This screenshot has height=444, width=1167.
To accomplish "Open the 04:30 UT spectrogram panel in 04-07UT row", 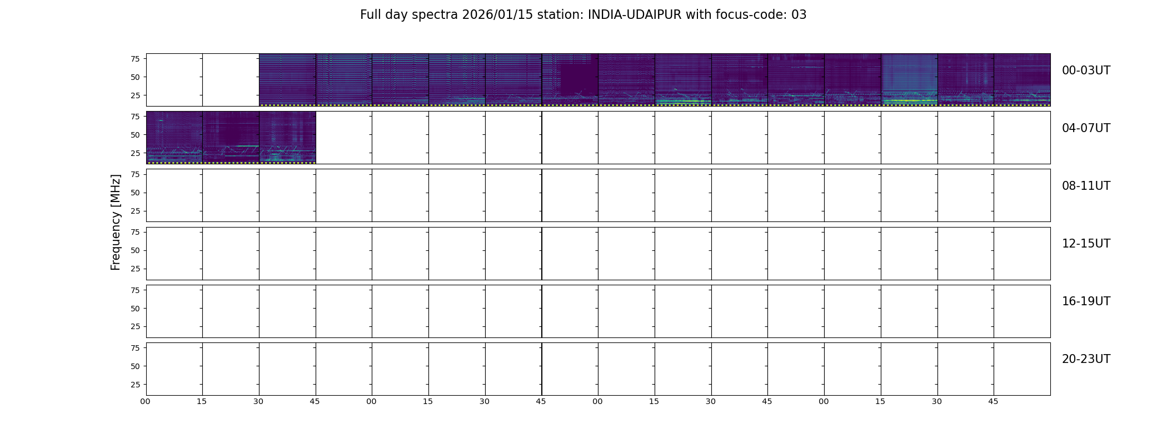I will [287, 138].
